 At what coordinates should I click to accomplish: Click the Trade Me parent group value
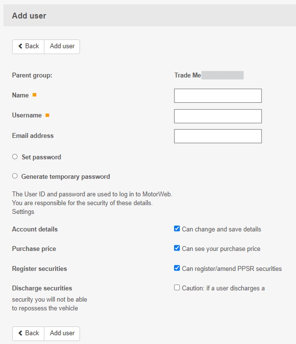pyautogui.click(x=188, y=76)
